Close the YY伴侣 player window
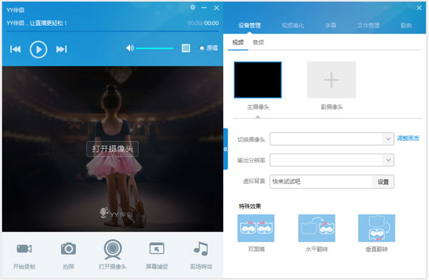Image resolution: width=429 pixels, height=280 pixels. [217, 8]
